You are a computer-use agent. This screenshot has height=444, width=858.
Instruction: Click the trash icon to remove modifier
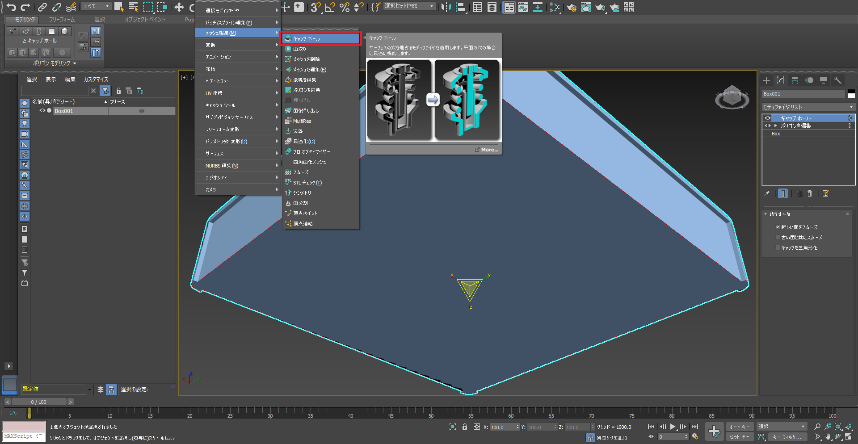tap(810, 193)
